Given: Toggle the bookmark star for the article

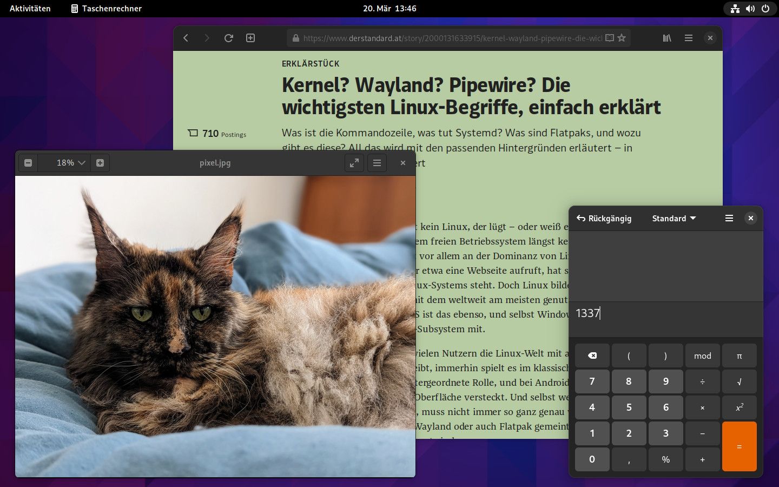Looking at the screenshot, I should [622, 38].
